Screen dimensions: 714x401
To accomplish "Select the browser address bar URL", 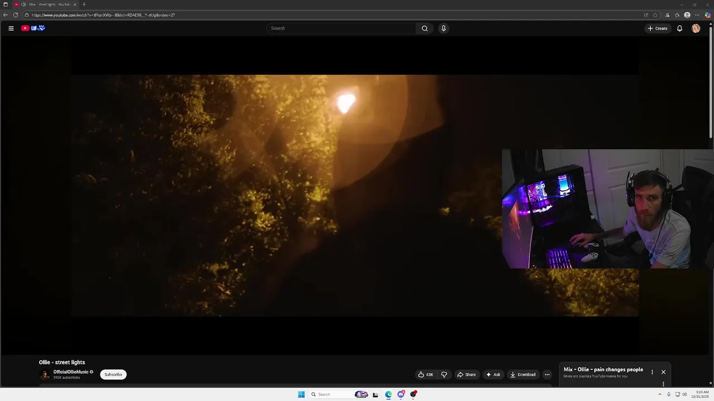I will click(x=103, y=15).
